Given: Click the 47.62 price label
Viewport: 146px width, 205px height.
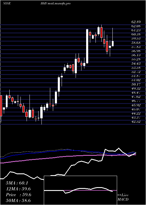Looking at the screenshot, I should (137, 97).
